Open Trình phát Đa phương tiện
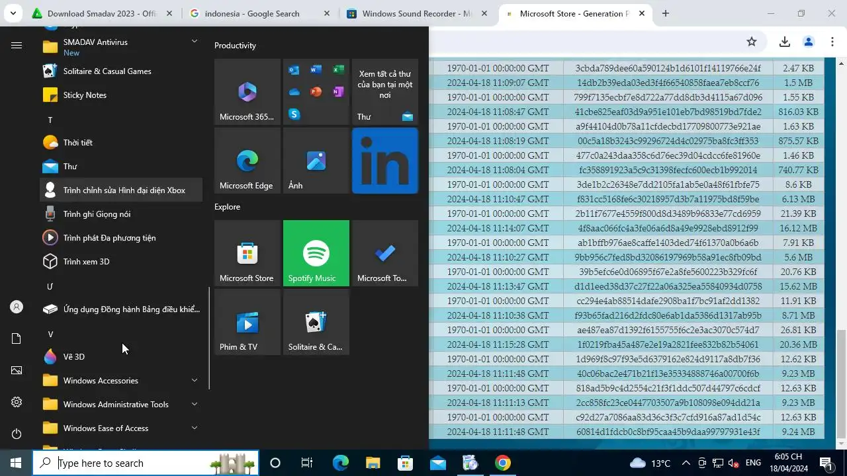This screenshot has width=847, height=476. pos(121,238)
